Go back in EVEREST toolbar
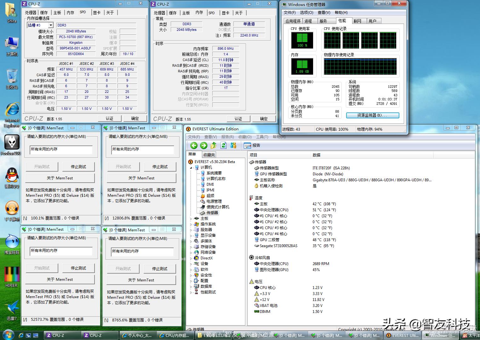The height and width of the screenshot is (340, 480). 194,145
